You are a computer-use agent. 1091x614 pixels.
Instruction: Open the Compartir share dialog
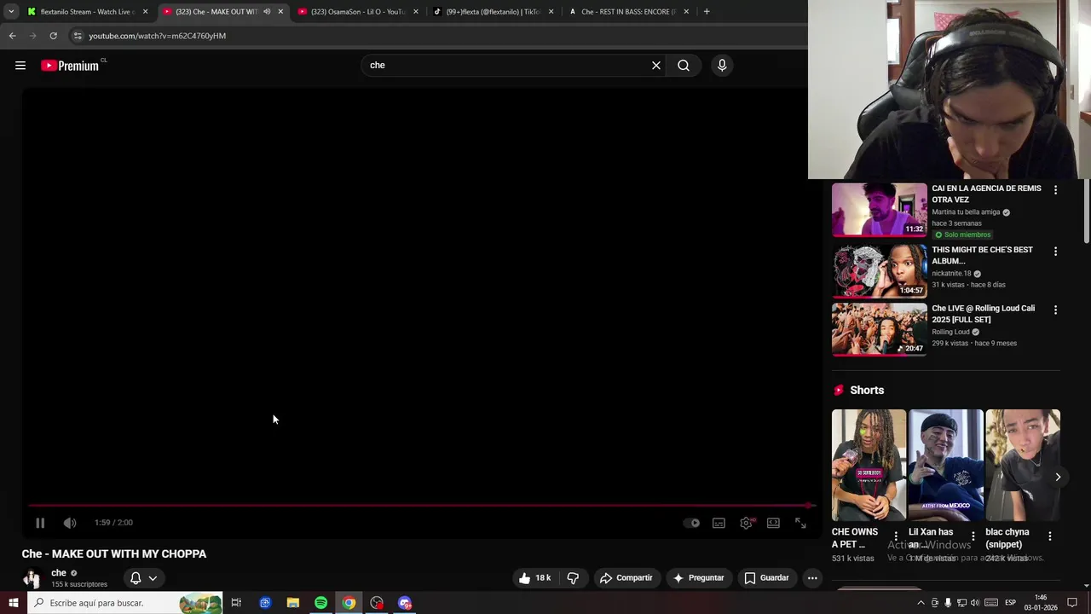tap(626, 578)
